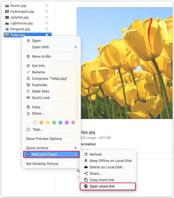Expand the Quick Actions submenu arrow
The height and width of the screenshot is (198, 174).
coord(76,148)
